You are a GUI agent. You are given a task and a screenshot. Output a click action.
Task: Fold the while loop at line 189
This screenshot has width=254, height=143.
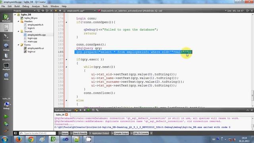[66, 67]
